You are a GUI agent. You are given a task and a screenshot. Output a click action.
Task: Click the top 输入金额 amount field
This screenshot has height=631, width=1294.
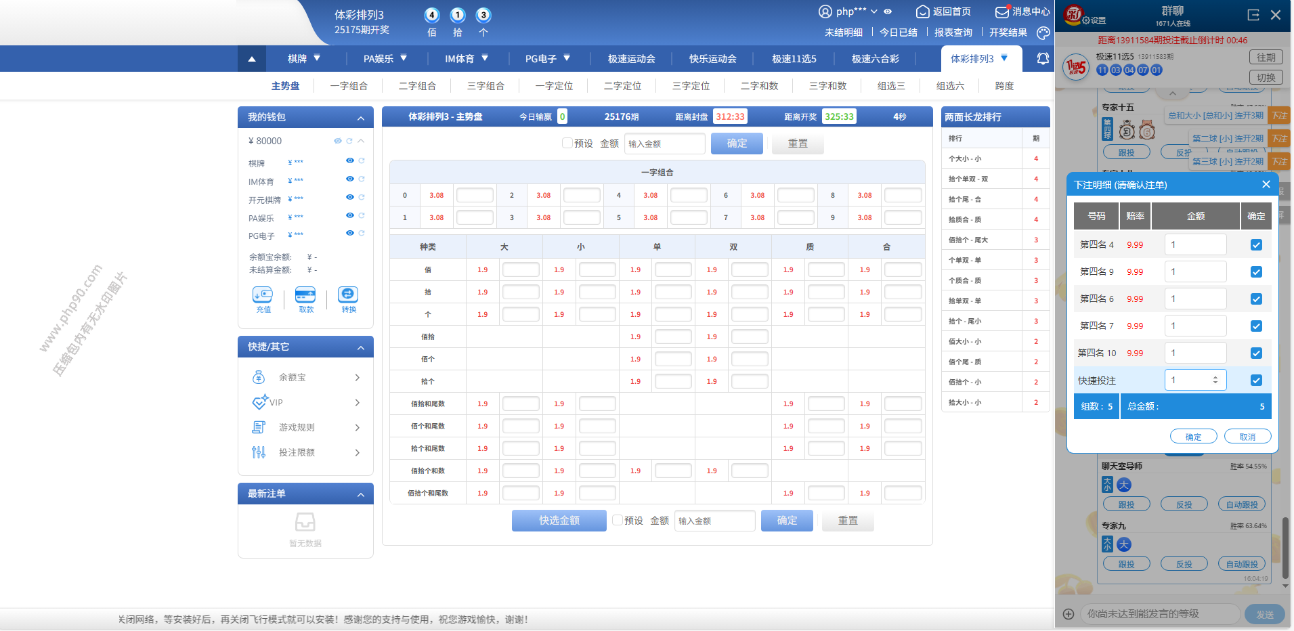pos(664,144)
